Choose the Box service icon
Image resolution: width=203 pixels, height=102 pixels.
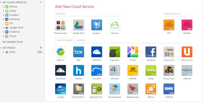[79, 52]
